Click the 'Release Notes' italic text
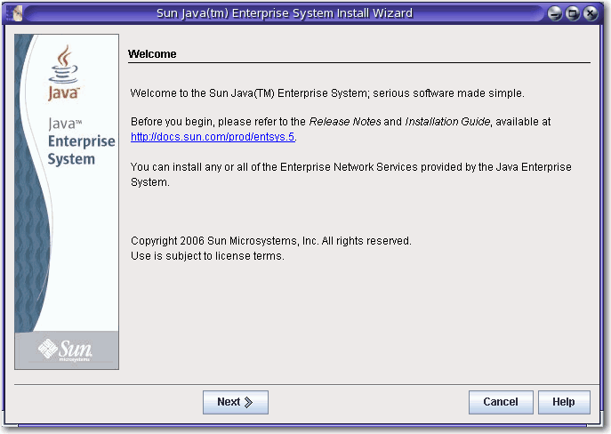Screen dimensions: 611x434 point(345,122)
